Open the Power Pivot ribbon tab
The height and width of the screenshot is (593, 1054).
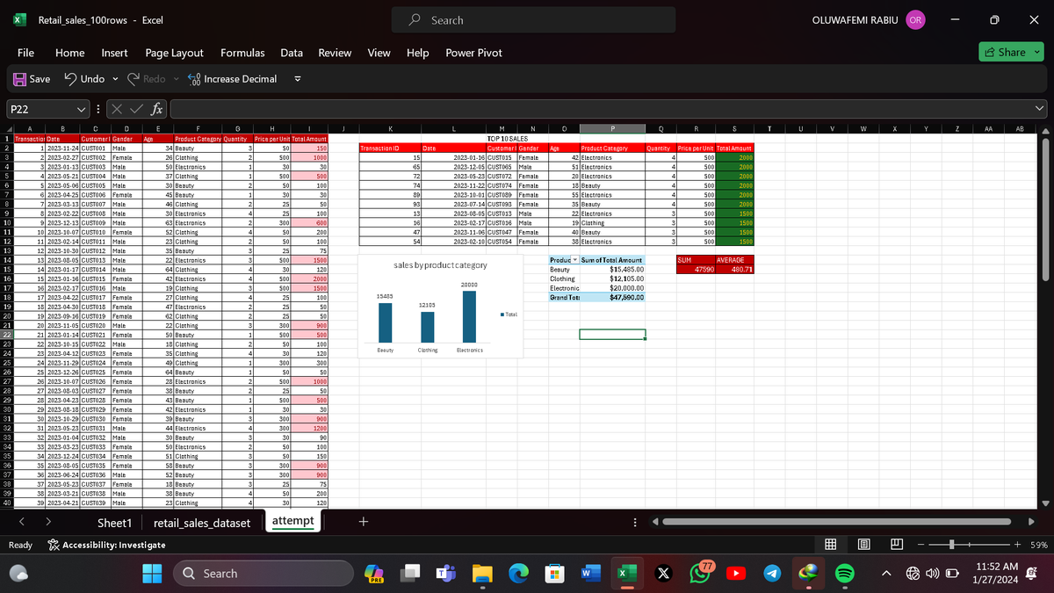click(x=474, y=53)
